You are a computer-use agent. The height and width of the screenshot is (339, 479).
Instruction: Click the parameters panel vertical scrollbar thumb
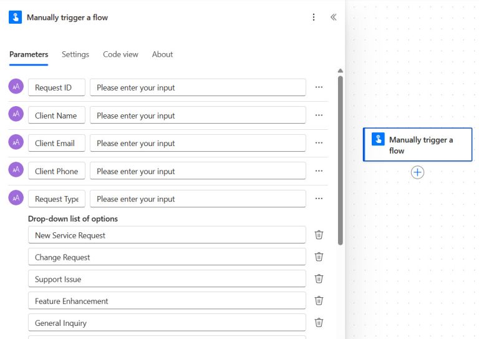341,160
